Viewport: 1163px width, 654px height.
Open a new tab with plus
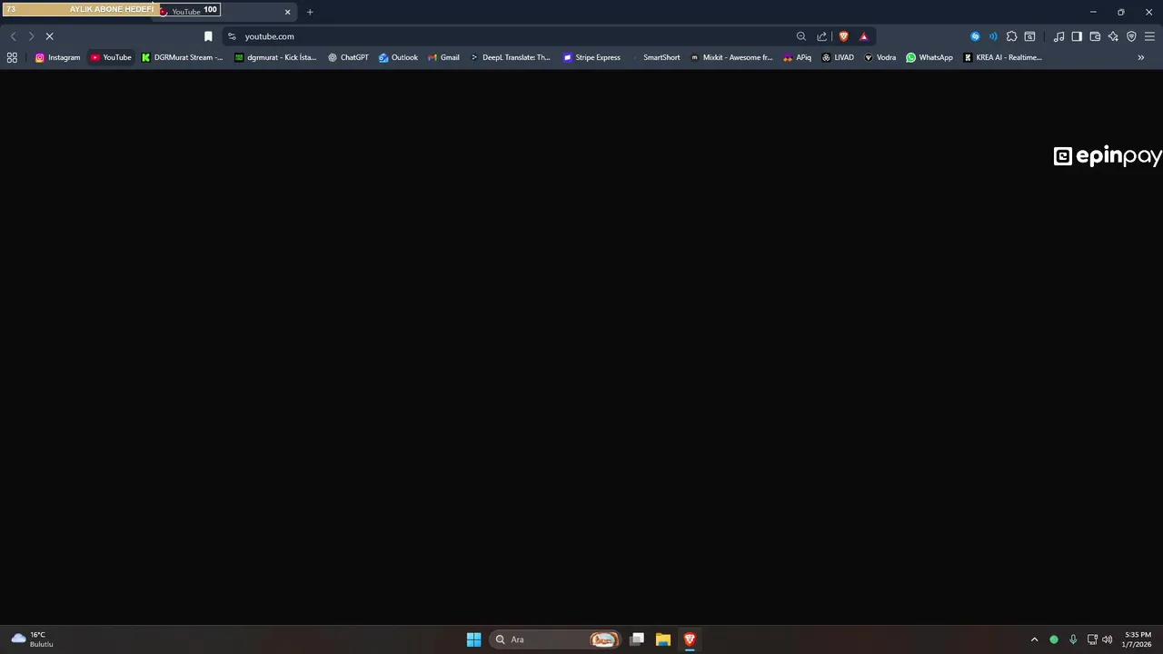point(310,12)
